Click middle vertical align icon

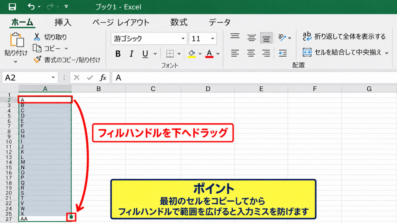click(x=252, y=38)
